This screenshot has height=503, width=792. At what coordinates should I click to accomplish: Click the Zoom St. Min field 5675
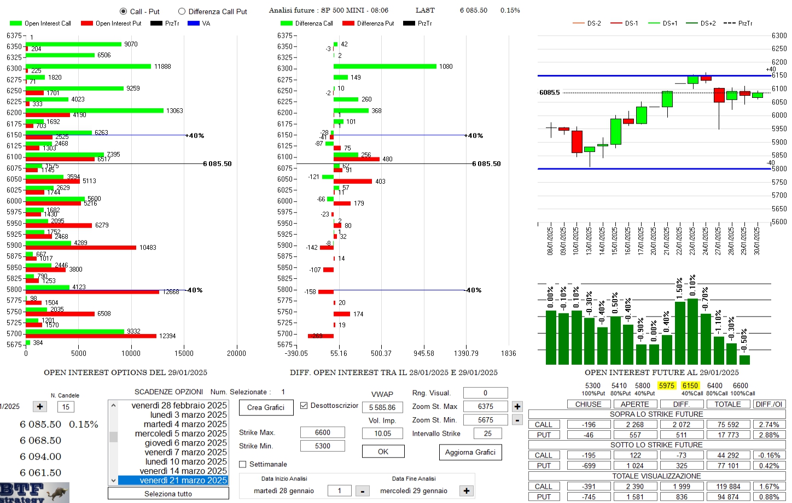[x=485, y=420]
